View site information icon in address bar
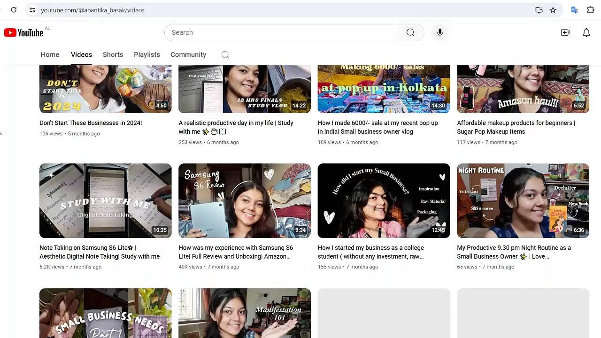This screenshot has width=601, height=338. pyautogui.click(x=32, y=10)
